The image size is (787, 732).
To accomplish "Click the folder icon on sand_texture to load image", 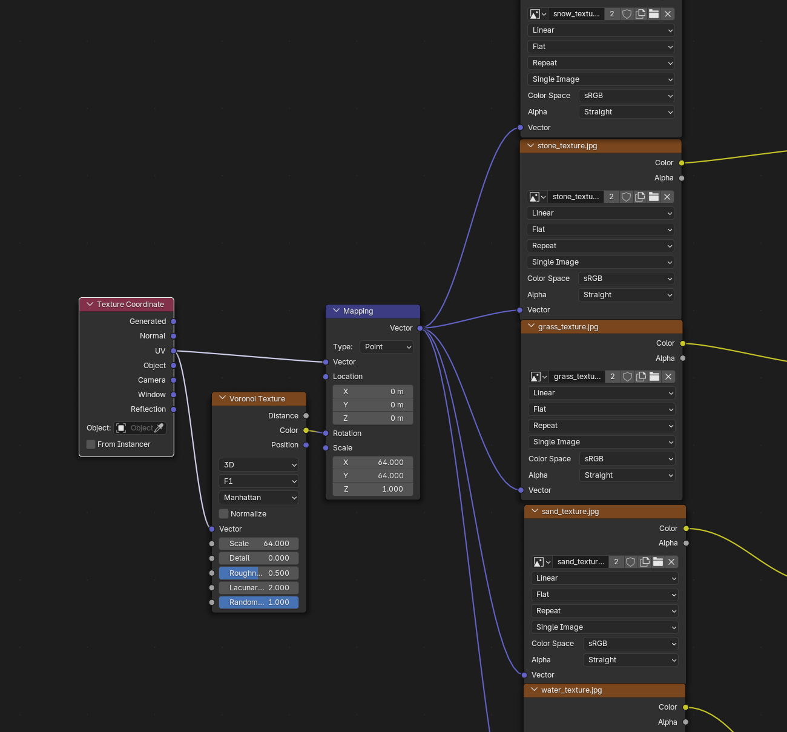I will point(658,561).
